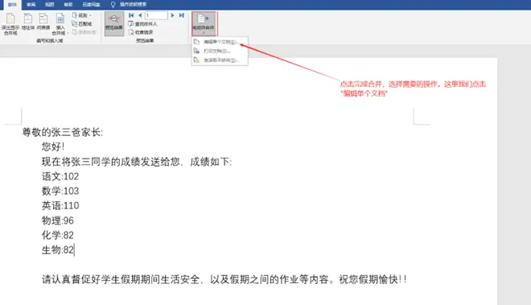This screenshot has height=305, width=531.
Task: Open Insert Merge Field (插入合并域)
Action: (60, 24)
